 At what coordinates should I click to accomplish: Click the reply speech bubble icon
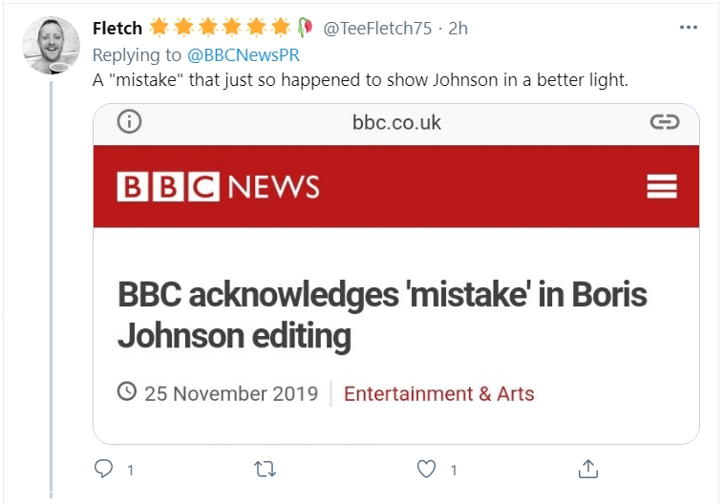point(104,469)
